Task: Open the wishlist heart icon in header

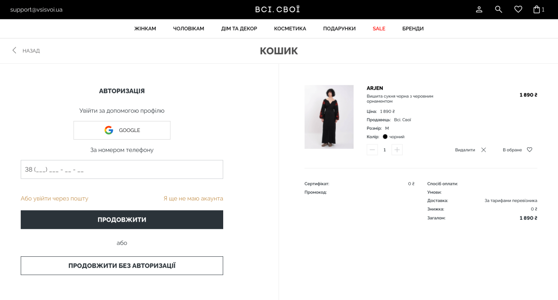Action: [518, 10]
